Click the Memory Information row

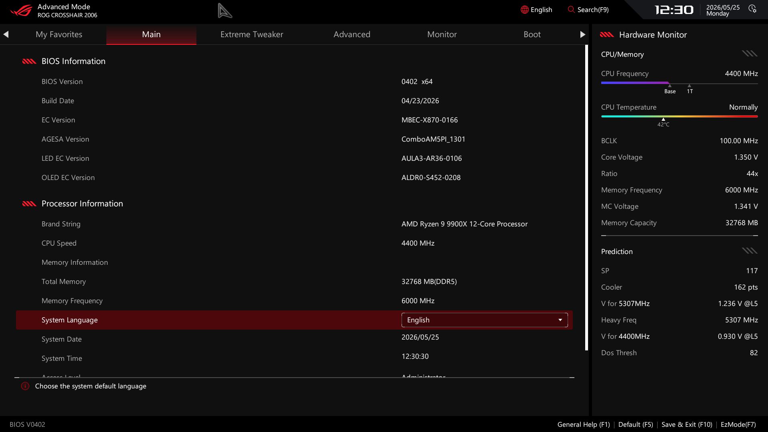click(x=294, y=262)
